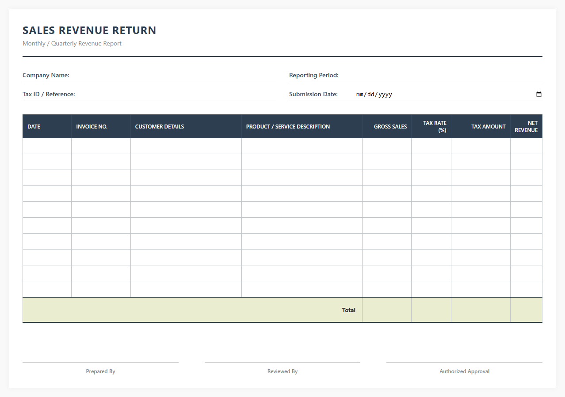This screenshot has height=397, width=565.
Task: Click the Prepared By label
Action: (100, 371)
